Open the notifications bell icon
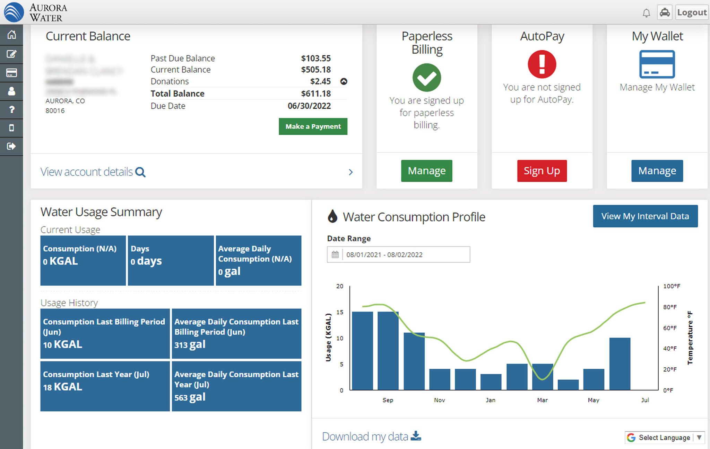The height and width of the screenshot is (449, 710). tap(646, 13)
